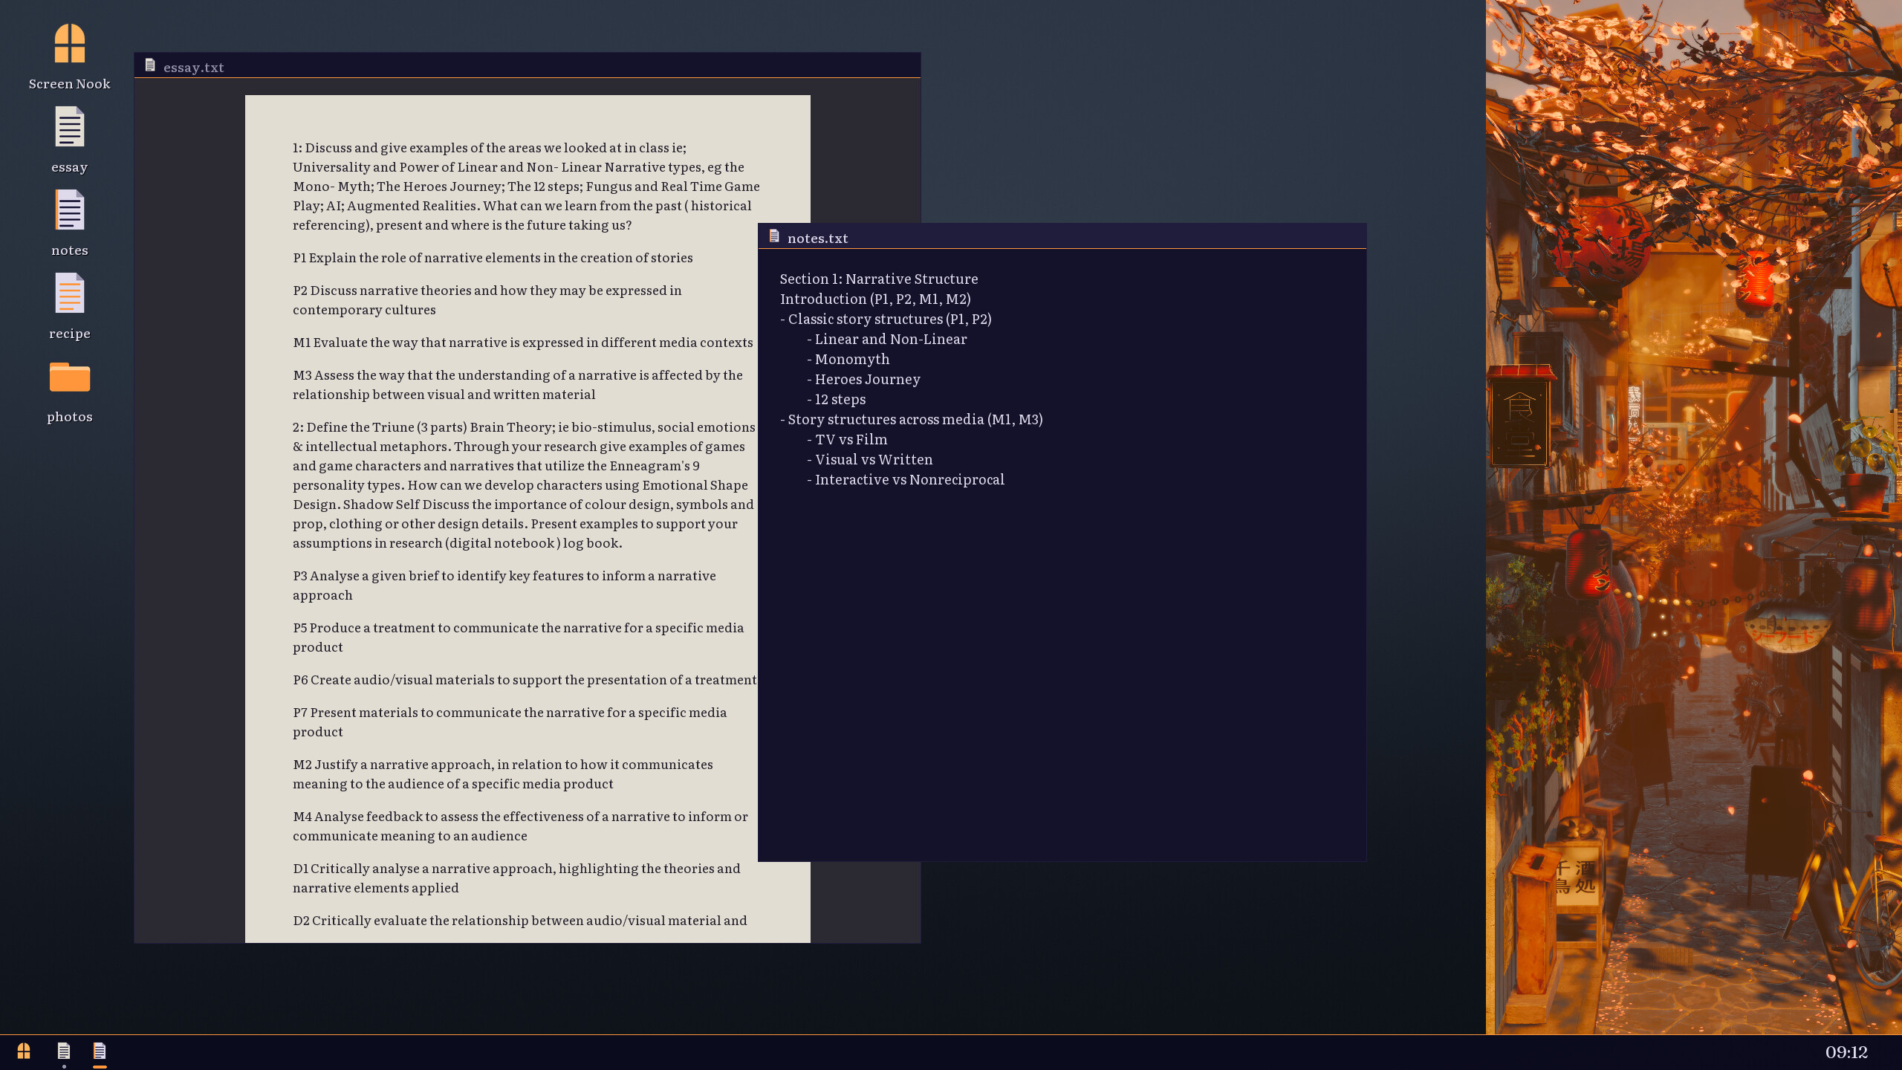The height and width of the screenshot is (1070, 1902).
Task: Open the Screen Nook desktop icon
Action: click(70, 57)
